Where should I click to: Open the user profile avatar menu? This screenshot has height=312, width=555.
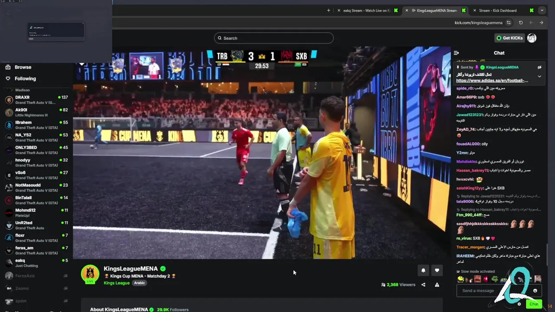coord(532,38)
